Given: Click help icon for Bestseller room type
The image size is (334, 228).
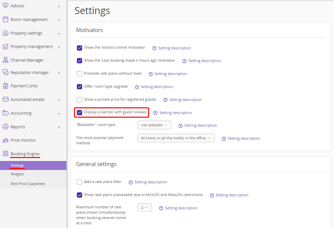Looking at the screenshot, I should 180,126.
